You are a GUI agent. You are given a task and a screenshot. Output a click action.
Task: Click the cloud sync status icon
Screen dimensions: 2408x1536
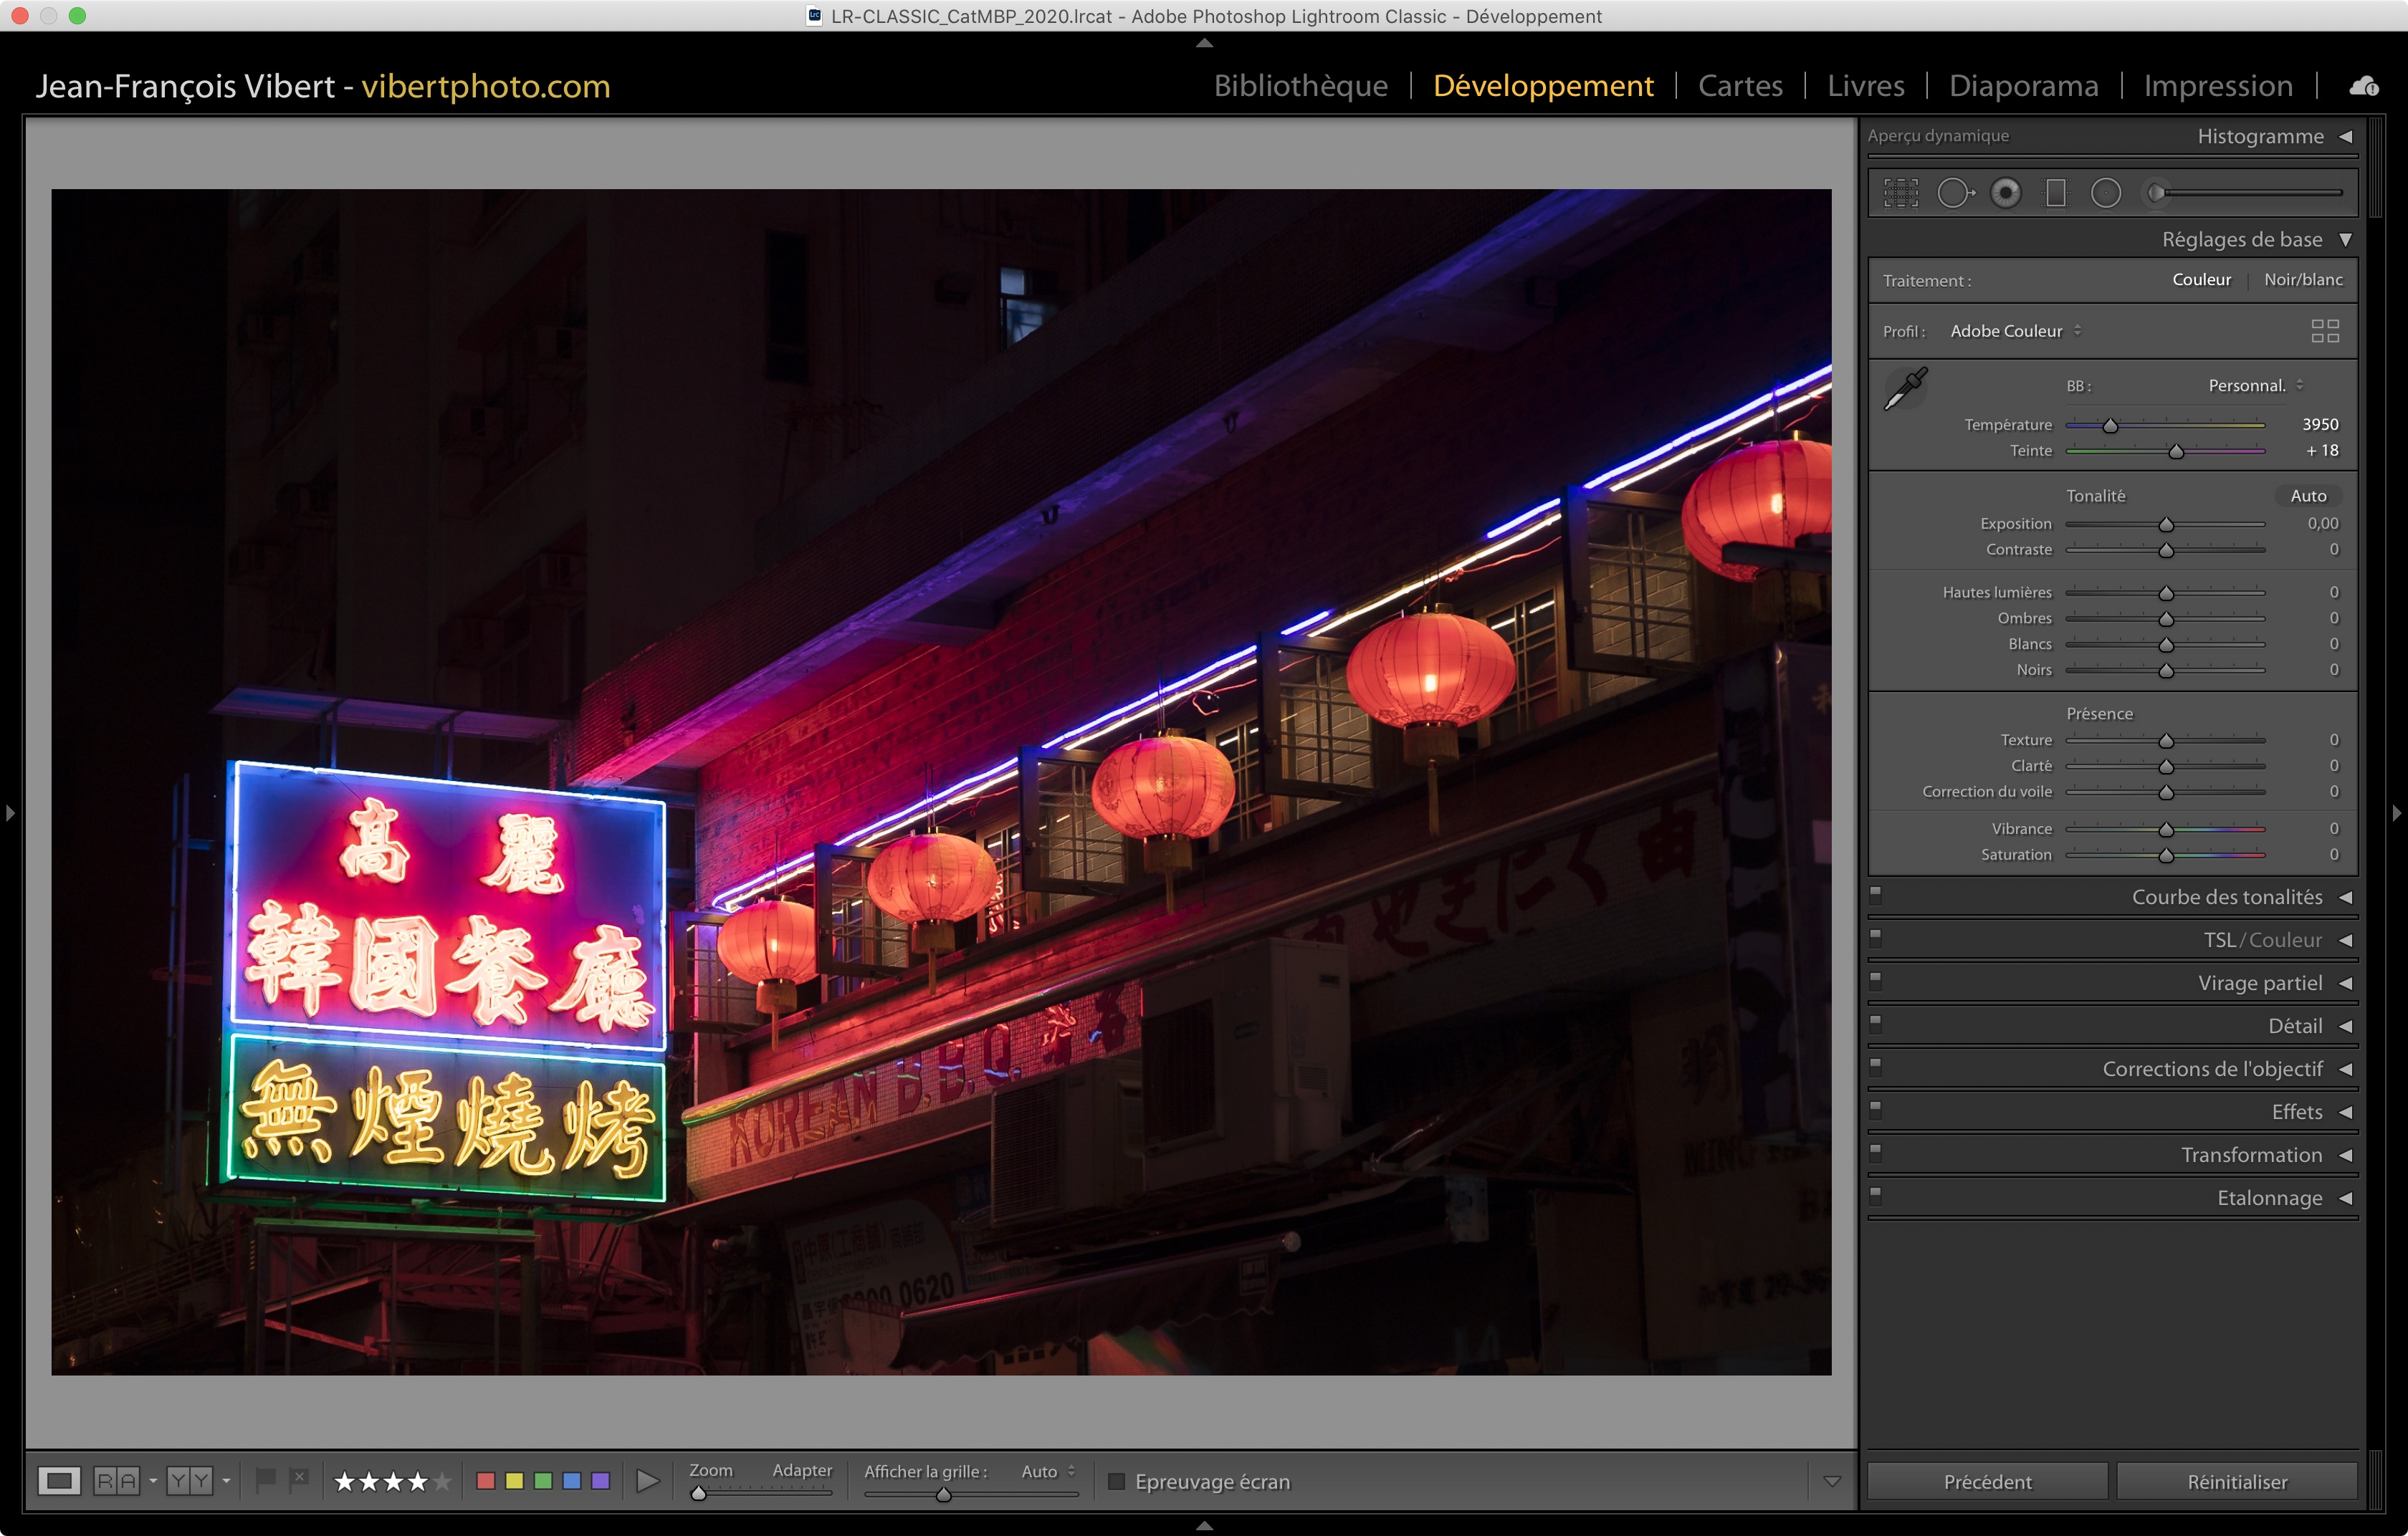[2364, 87]
